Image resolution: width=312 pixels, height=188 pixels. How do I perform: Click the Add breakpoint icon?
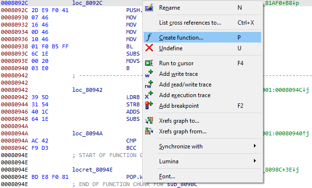click(x=149, y=105)
